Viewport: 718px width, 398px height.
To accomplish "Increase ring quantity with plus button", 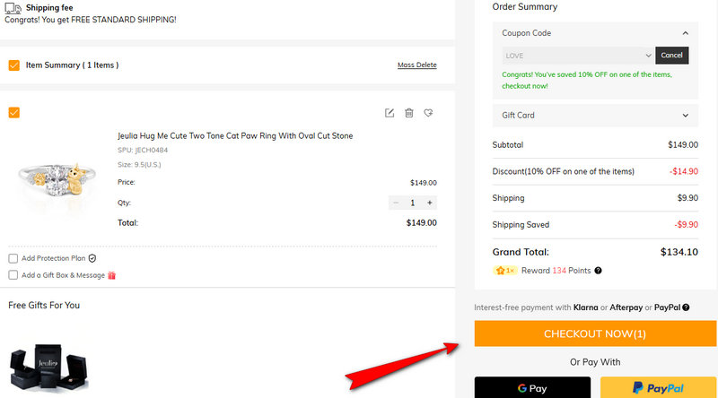I will [x=430, y=203].
